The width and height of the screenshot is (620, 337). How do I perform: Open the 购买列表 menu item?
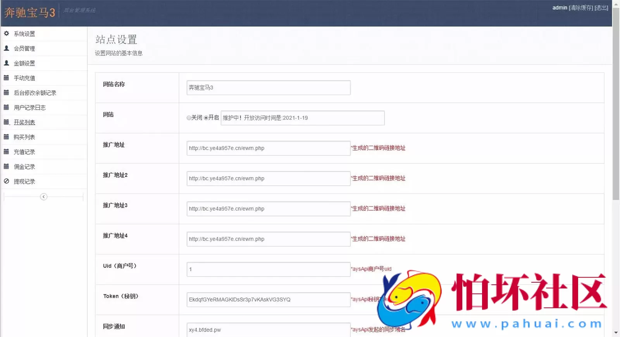(x=24, y=137)
